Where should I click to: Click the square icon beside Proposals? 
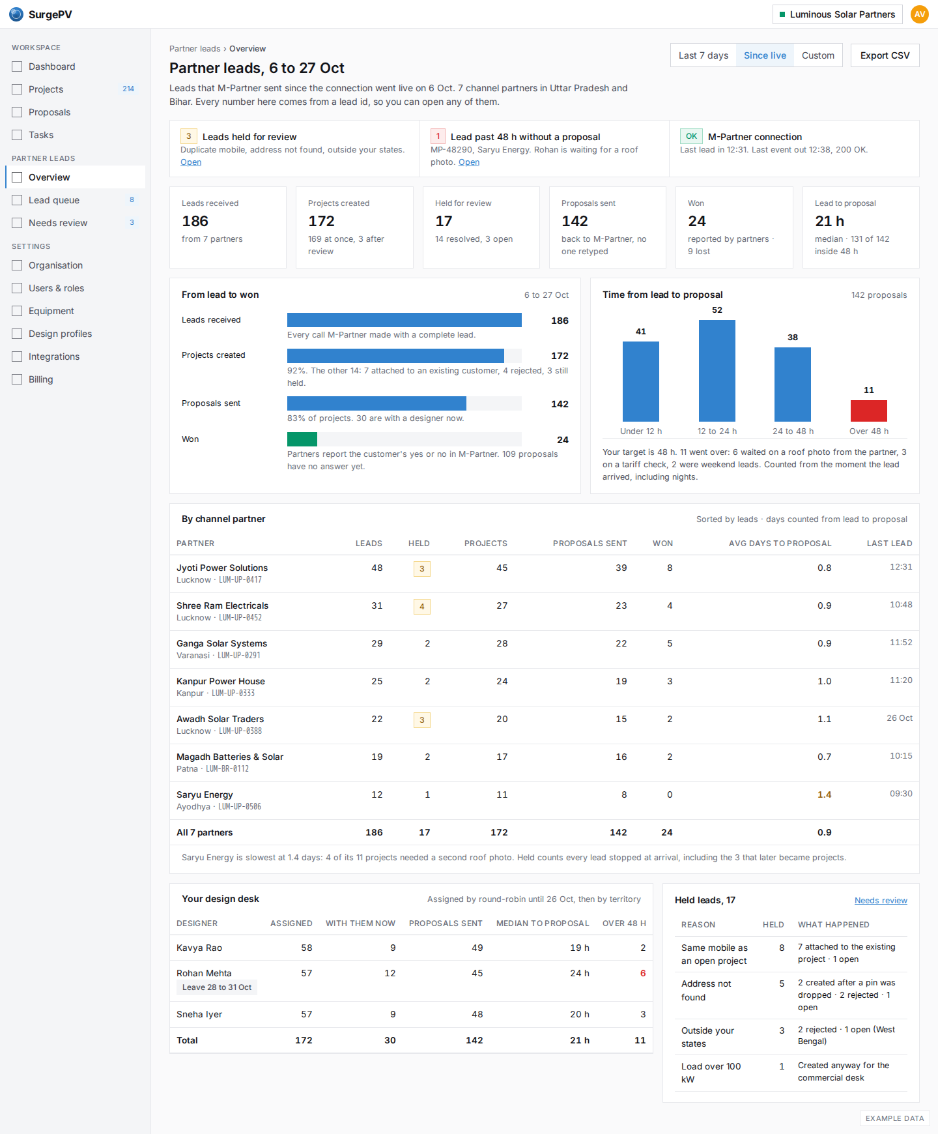17,112
